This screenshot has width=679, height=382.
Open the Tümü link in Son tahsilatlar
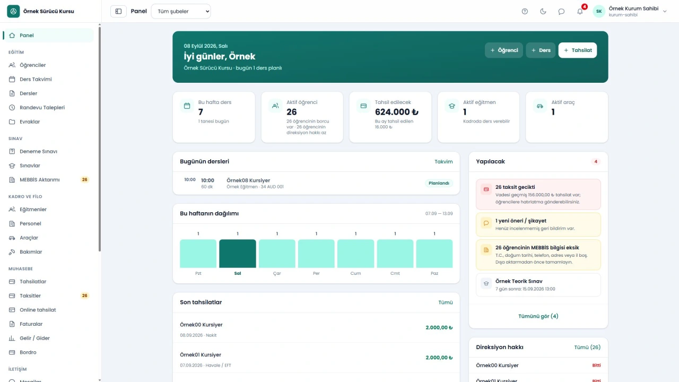(446, 302)
